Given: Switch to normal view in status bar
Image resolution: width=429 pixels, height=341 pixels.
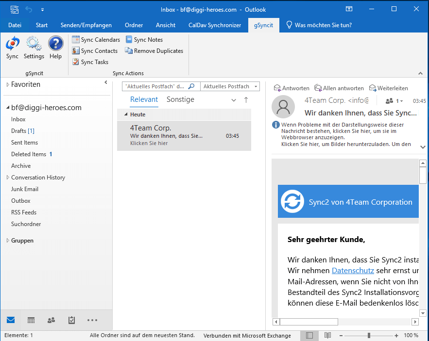Looking at the screenshot, I should [x=309, y=335].
